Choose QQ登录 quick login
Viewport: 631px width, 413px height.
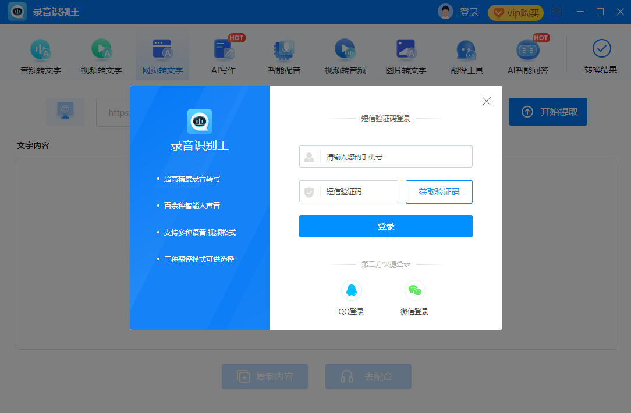[352, 298]
